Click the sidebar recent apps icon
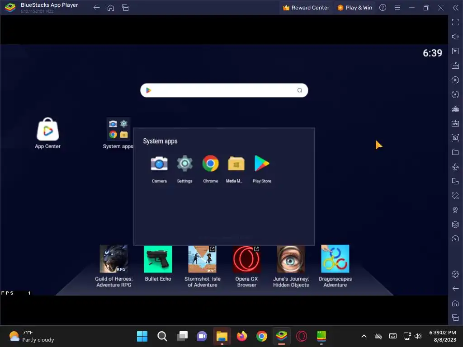The image size is (463, 347). click(455, 318)
